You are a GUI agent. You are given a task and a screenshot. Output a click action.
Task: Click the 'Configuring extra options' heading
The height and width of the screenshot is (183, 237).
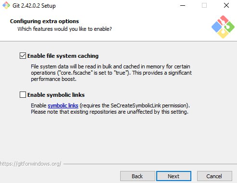pos(44,21)
